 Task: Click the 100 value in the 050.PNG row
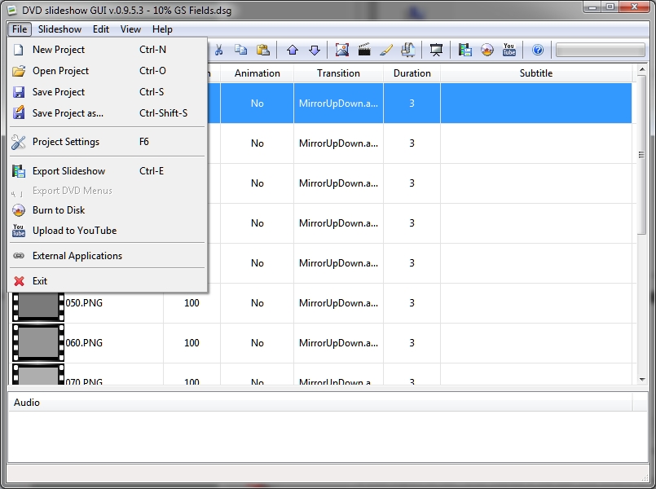(x=192, y=303)
